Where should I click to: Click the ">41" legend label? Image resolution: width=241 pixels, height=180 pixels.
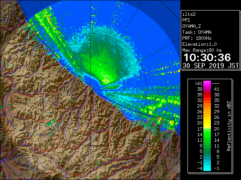(198, 84)
